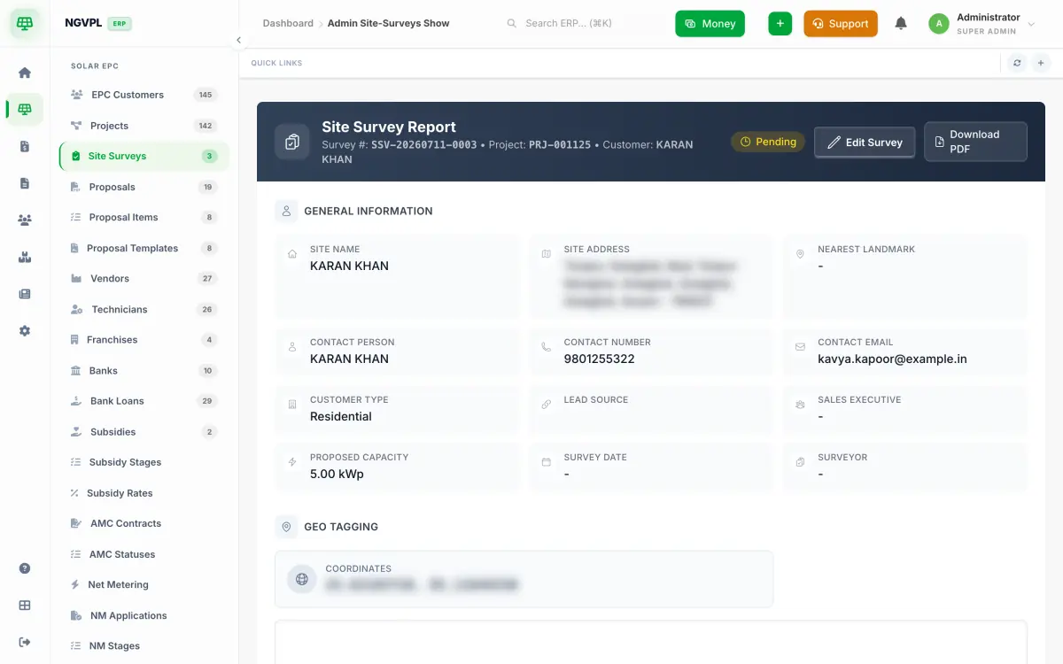Open EPC Customers in sidebar
Viewport: 1063px width, 664px height.
[x=144, y=95]
